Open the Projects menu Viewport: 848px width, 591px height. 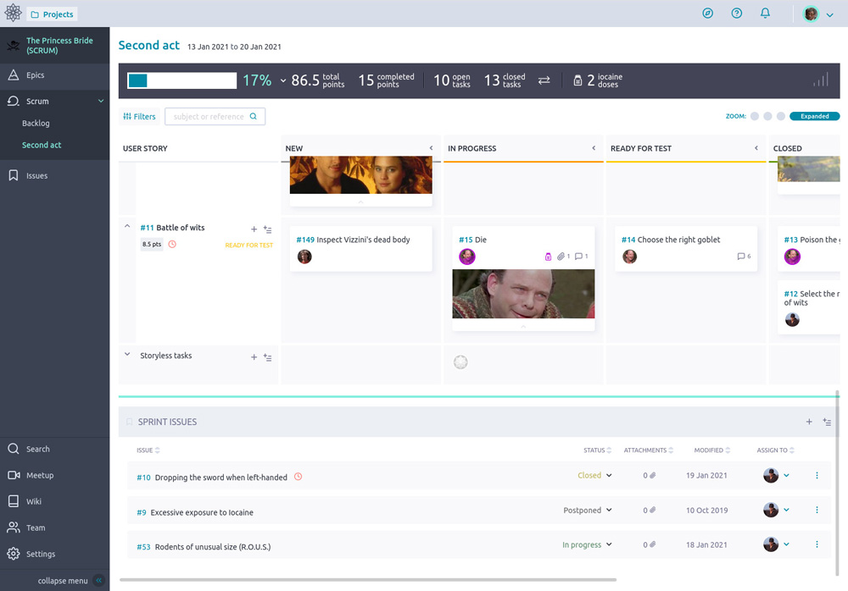pos(52,14)
